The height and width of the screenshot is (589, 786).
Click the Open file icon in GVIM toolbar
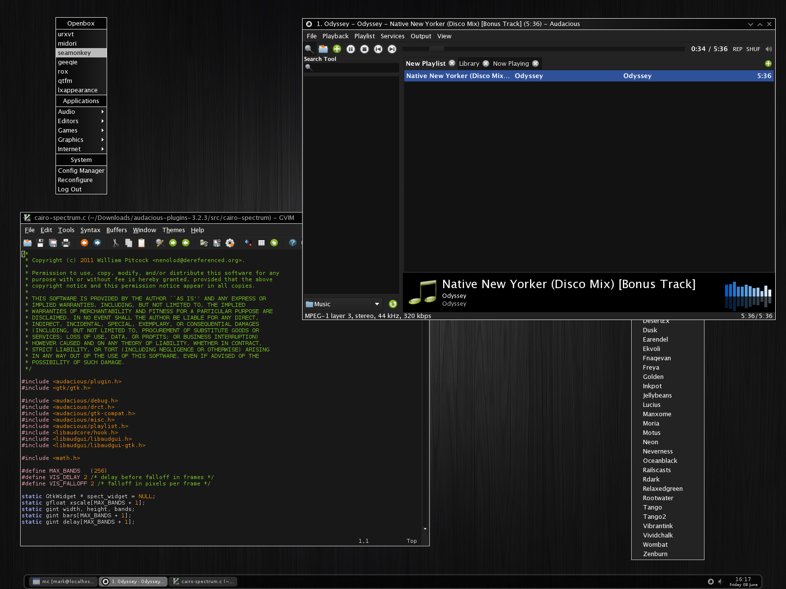click(x=28, y=242)
